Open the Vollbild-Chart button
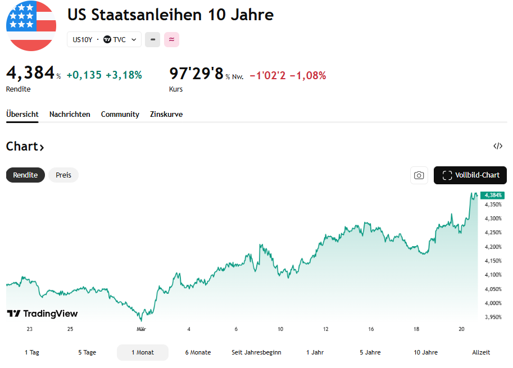This screenshot has height=368, width=513. (470, 175)
